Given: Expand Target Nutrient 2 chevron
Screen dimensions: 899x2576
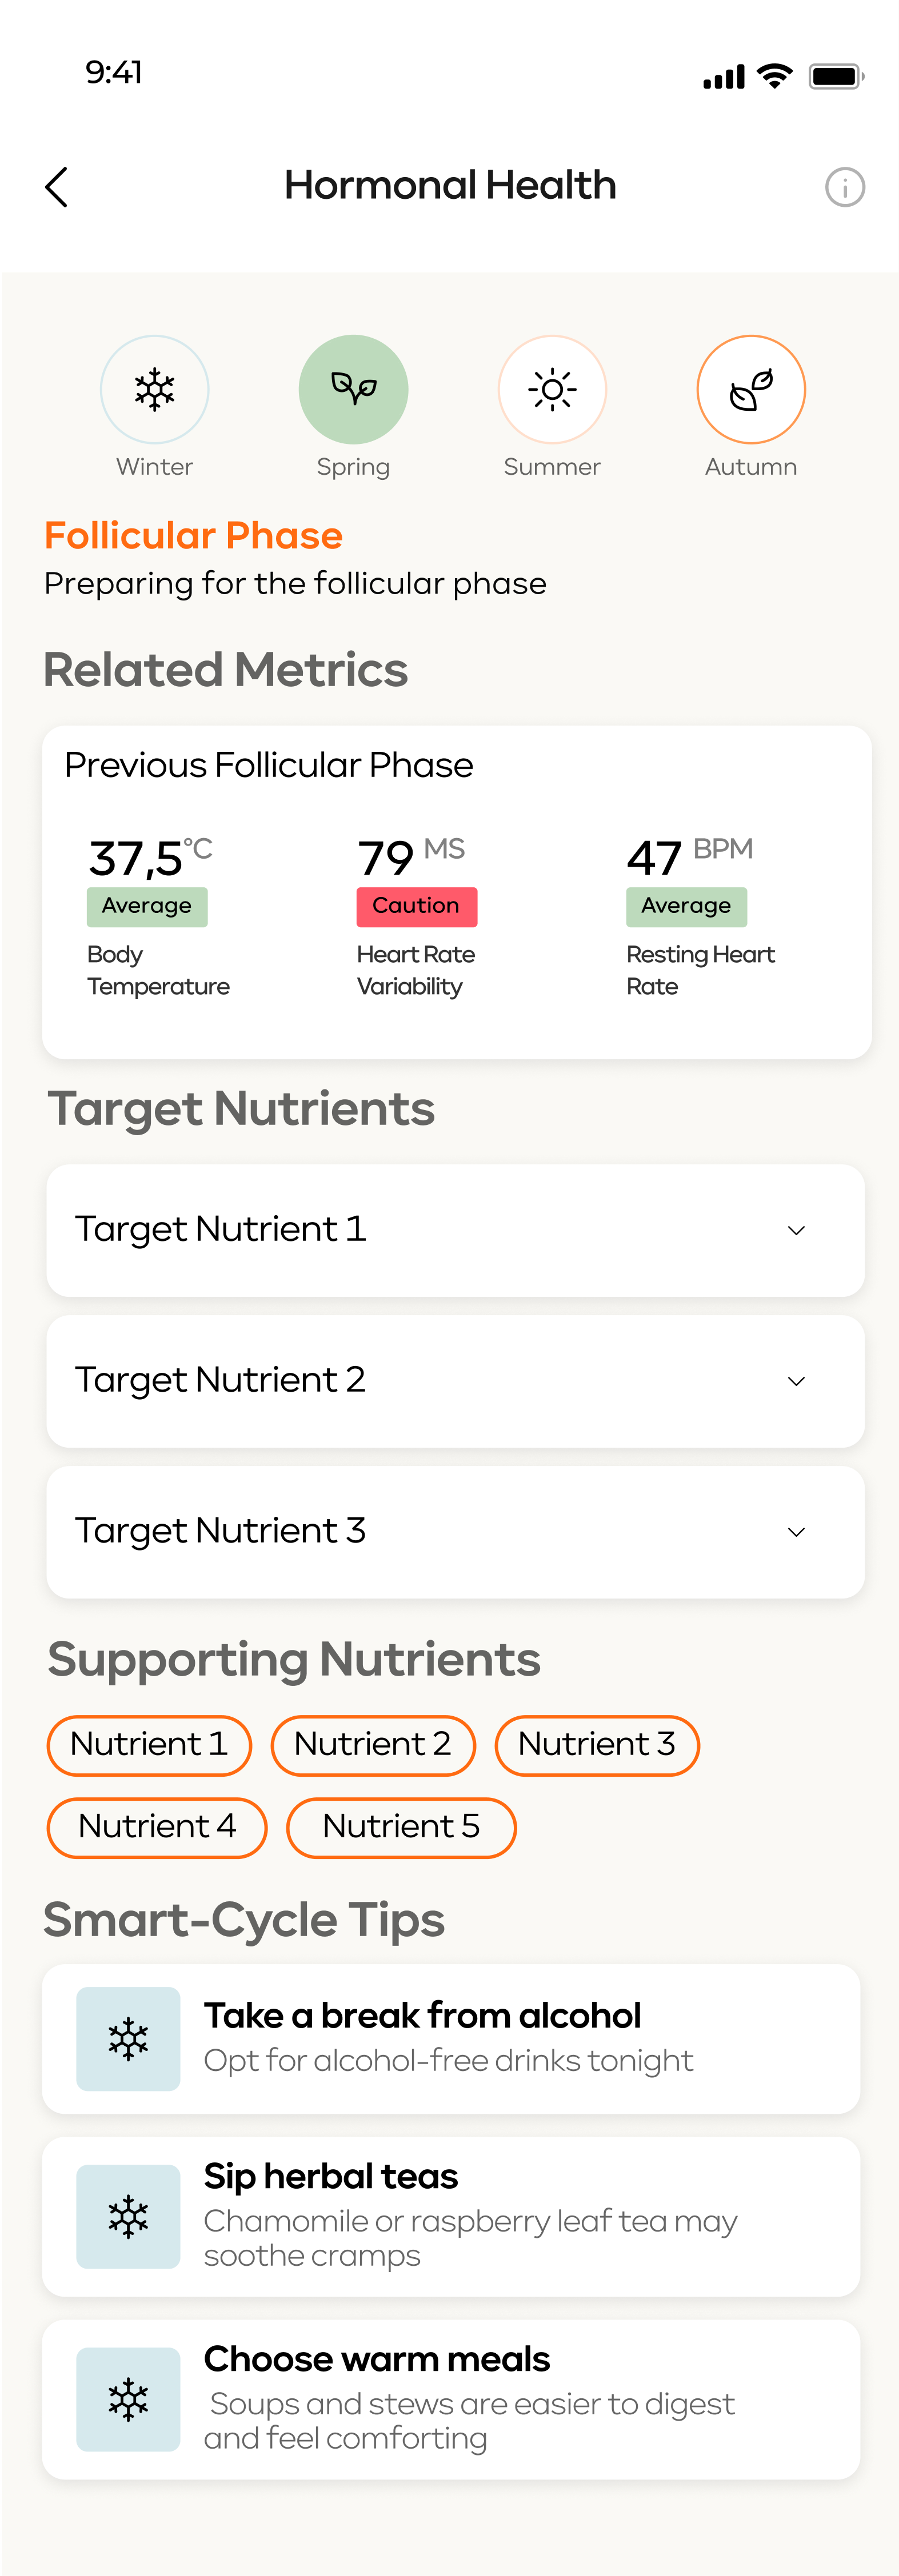Looking at the screenshot, I should [x=796, y=1381].
